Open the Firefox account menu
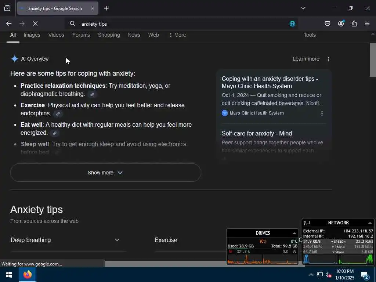 coord(341,23)
